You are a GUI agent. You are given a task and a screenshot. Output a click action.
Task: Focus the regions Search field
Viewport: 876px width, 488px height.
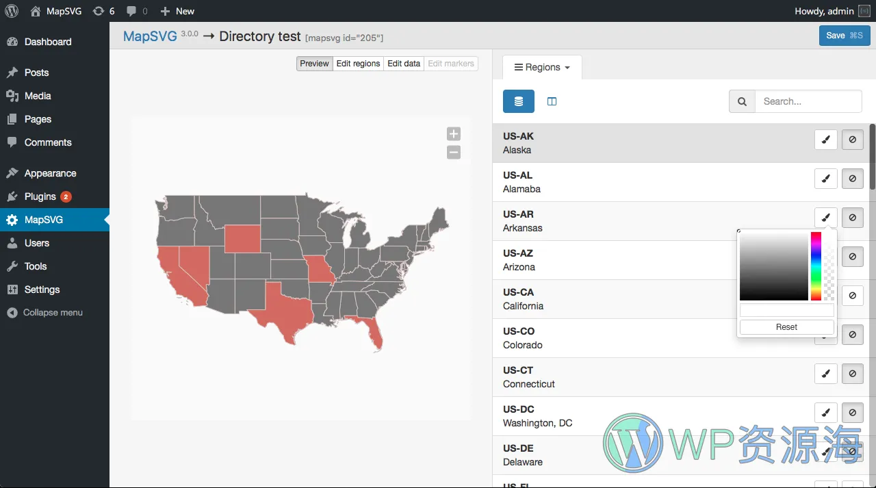808,101
